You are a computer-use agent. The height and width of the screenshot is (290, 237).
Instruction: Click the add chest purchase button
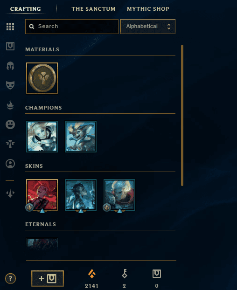(48, 278)
